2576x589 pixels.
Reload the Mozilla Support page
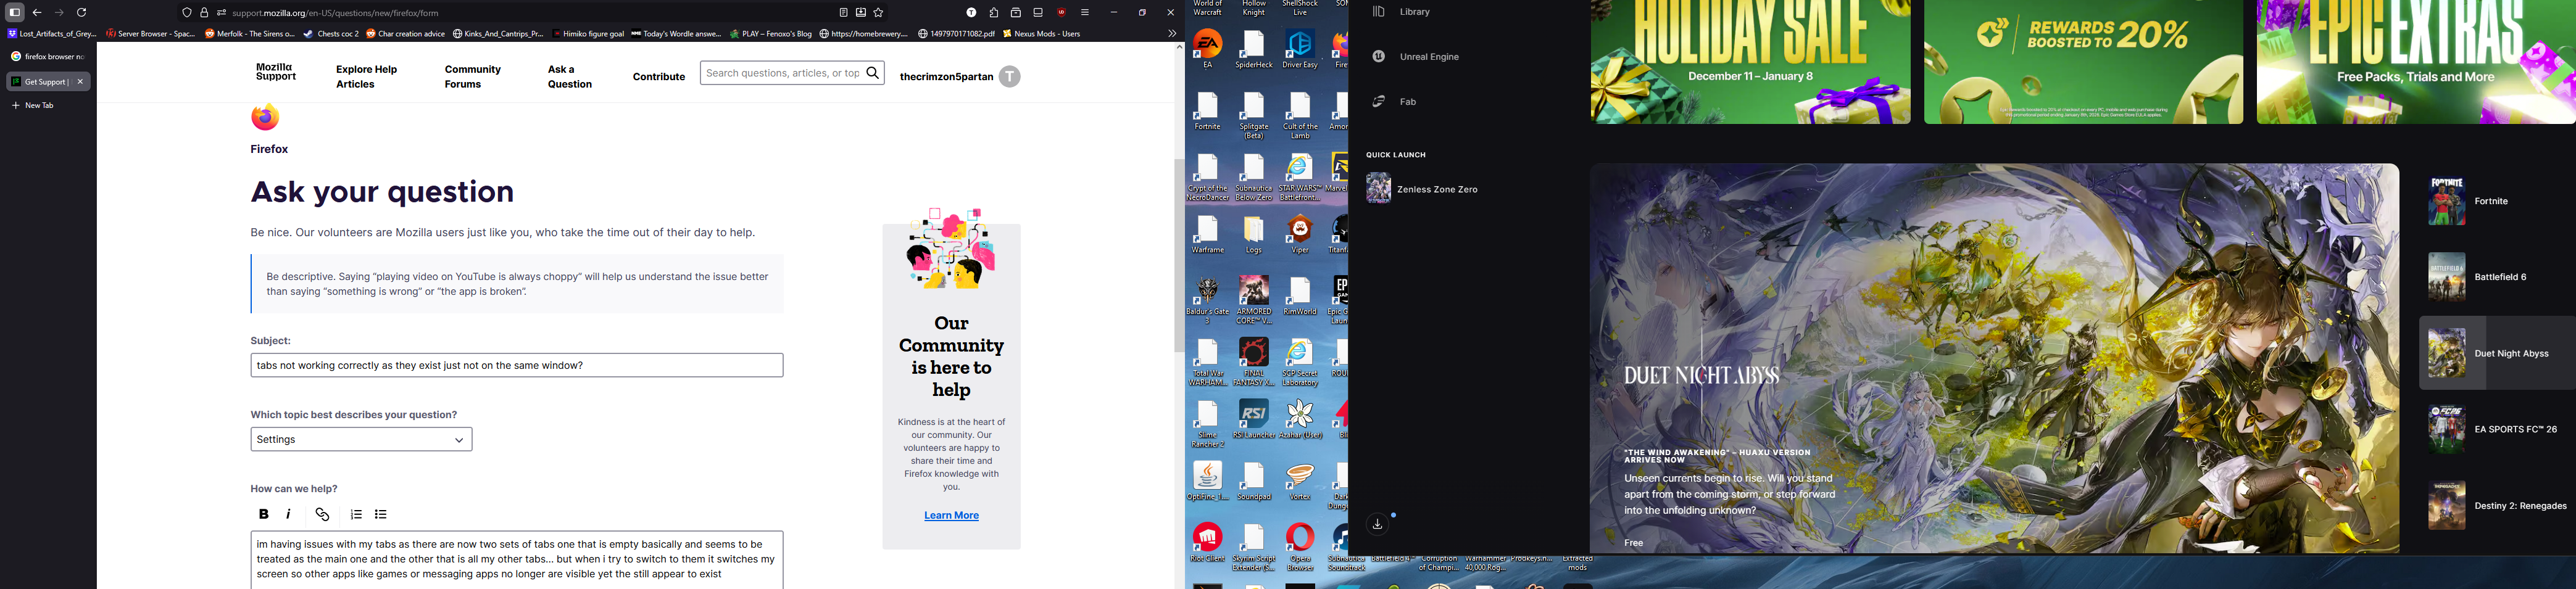tap(82, 13)
